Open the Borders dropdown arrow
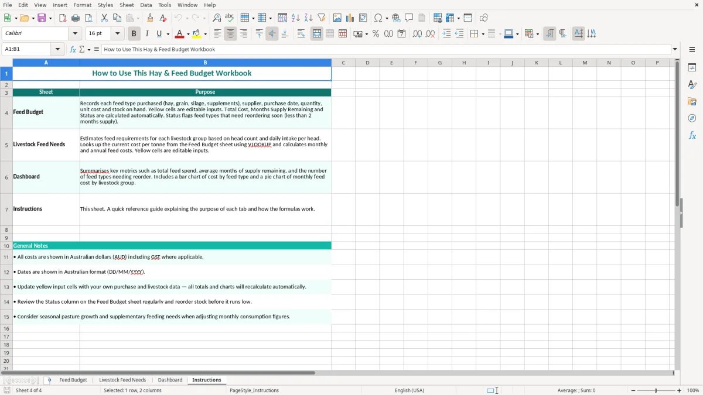This screenshot has height=395, width=703. click(x=483, y=34)
